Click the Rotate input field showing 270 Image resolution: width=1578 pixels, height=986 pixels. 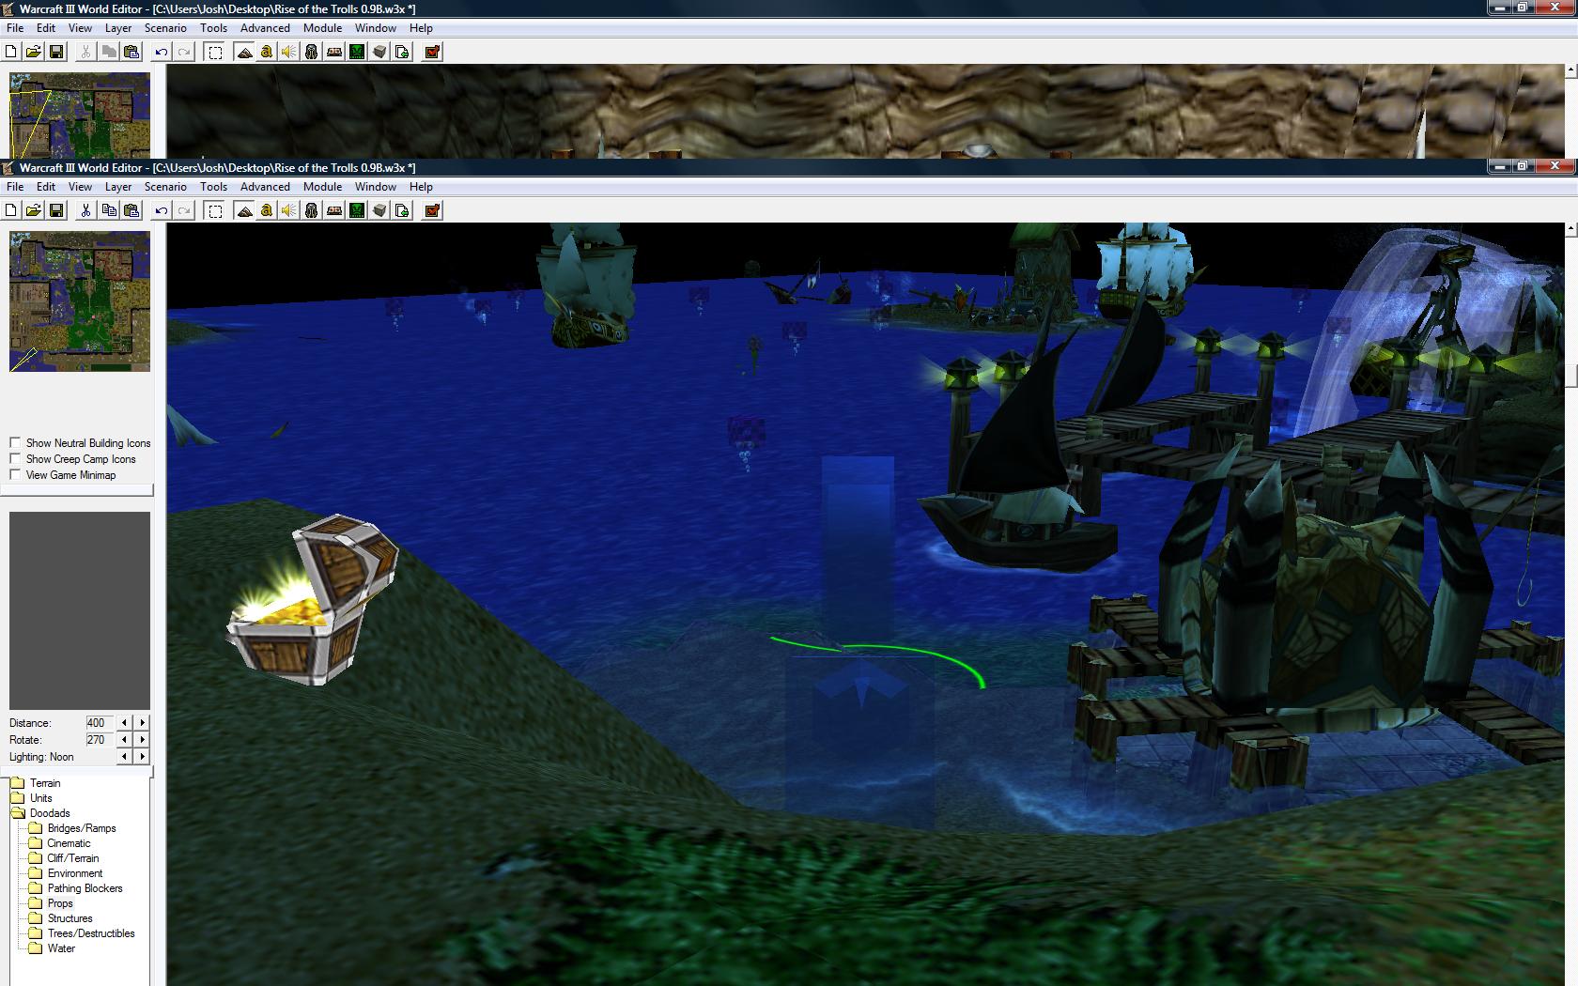pyautogui.click(x=99, y=740)
